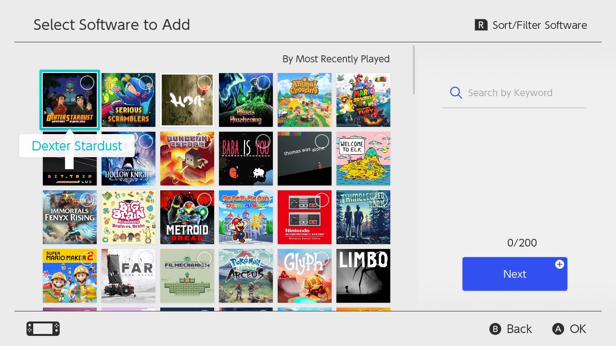Click the Joy-Con controller icon

click(42, 329)
